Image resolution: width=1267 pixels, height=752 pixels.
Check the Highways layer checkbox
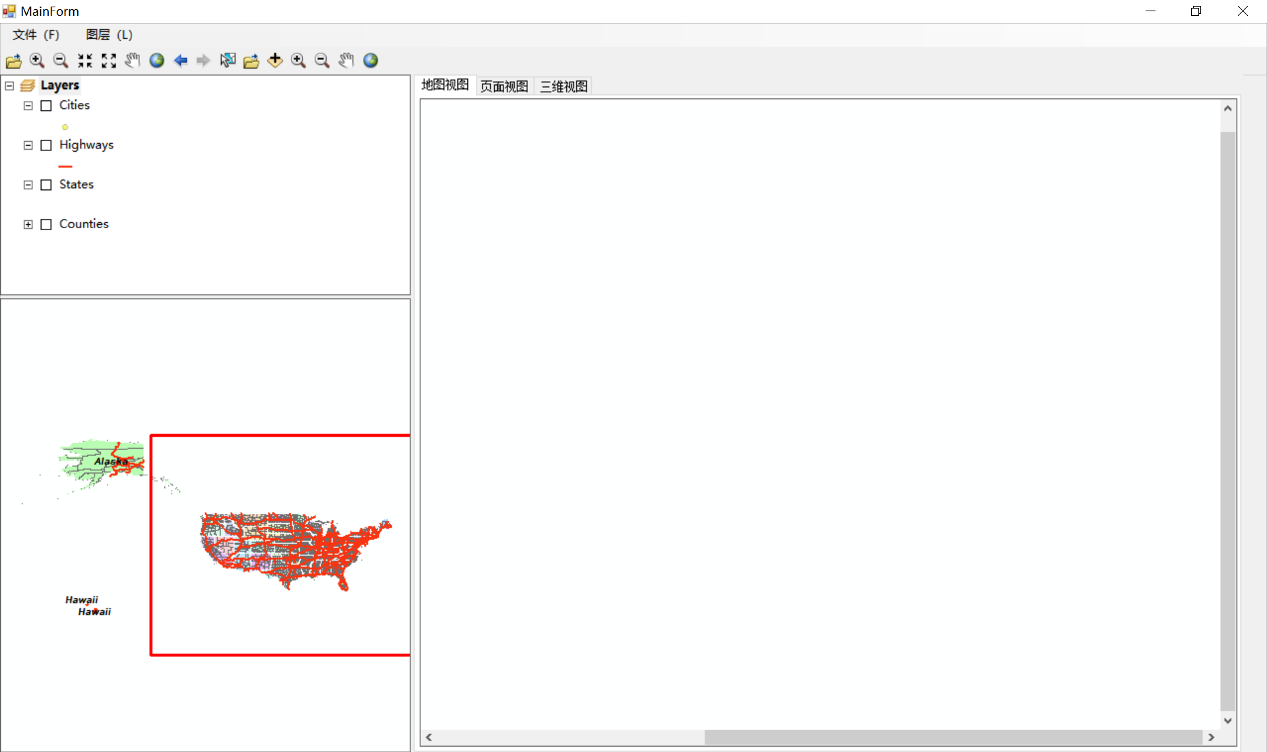[x=46, y=145]
